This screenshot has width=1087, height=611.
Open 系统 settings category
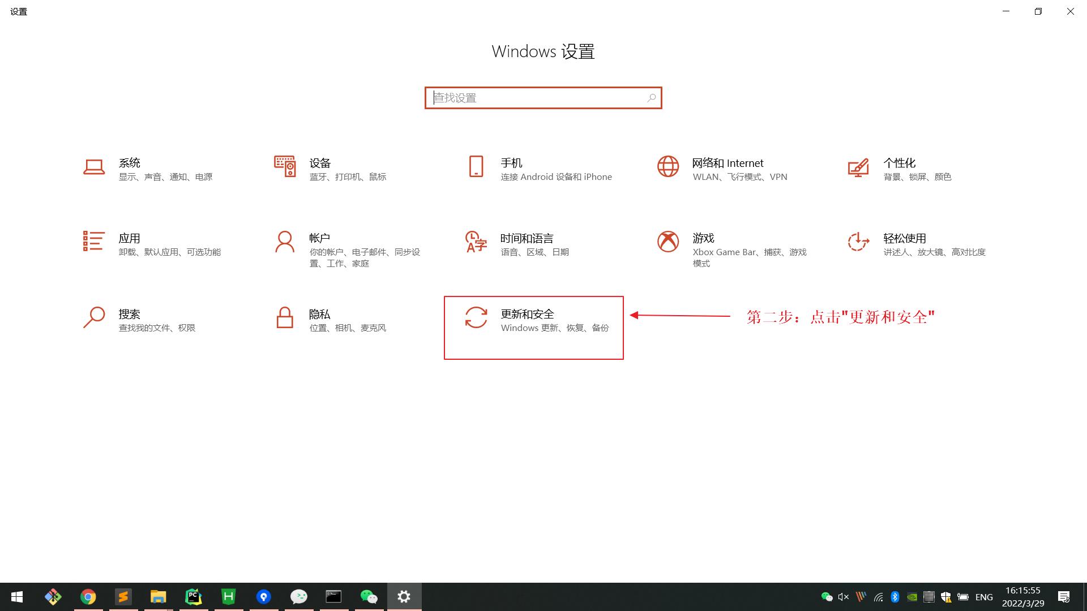point(130,169)
